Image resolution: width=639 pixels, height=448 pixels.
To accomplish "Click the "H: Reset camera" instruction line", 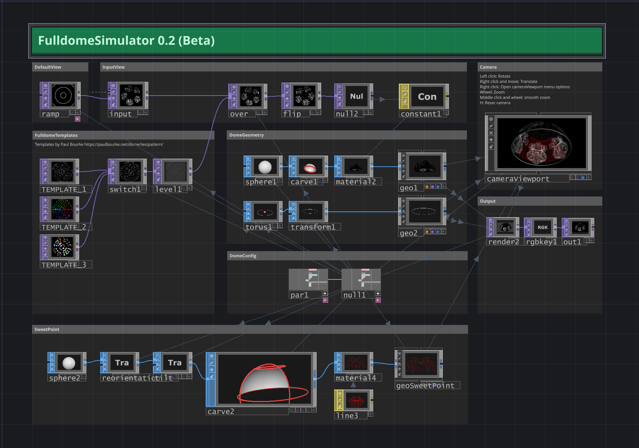I will coord(495,103).
